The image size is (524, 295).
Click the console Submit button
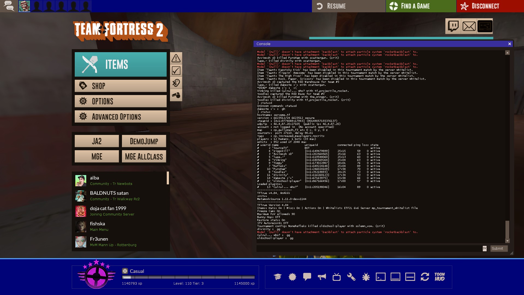[499, 248]
